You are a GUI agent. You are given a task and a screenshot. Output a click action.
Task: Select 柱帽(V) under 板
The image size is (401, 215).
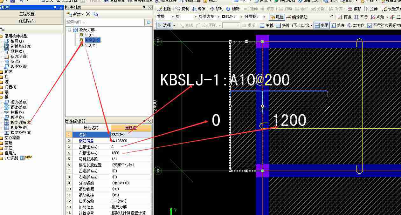click(x=14, y=112)
